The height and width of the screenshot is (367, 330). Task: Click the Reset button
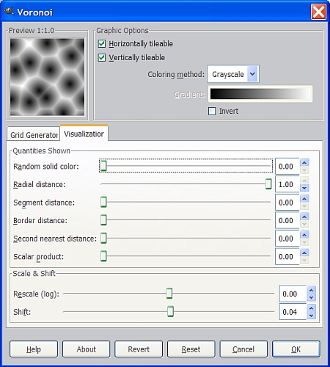point(191,349)
